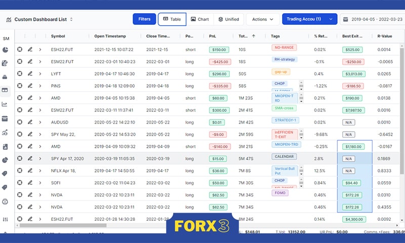Click the blue Filters button
This screenshot has height=243, width=405.
[144, 19]
